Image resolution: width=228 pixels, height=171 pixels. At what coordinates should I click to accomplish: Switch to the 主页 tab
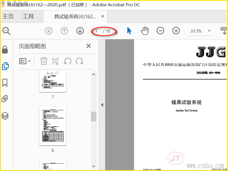(x=8, y=16)
